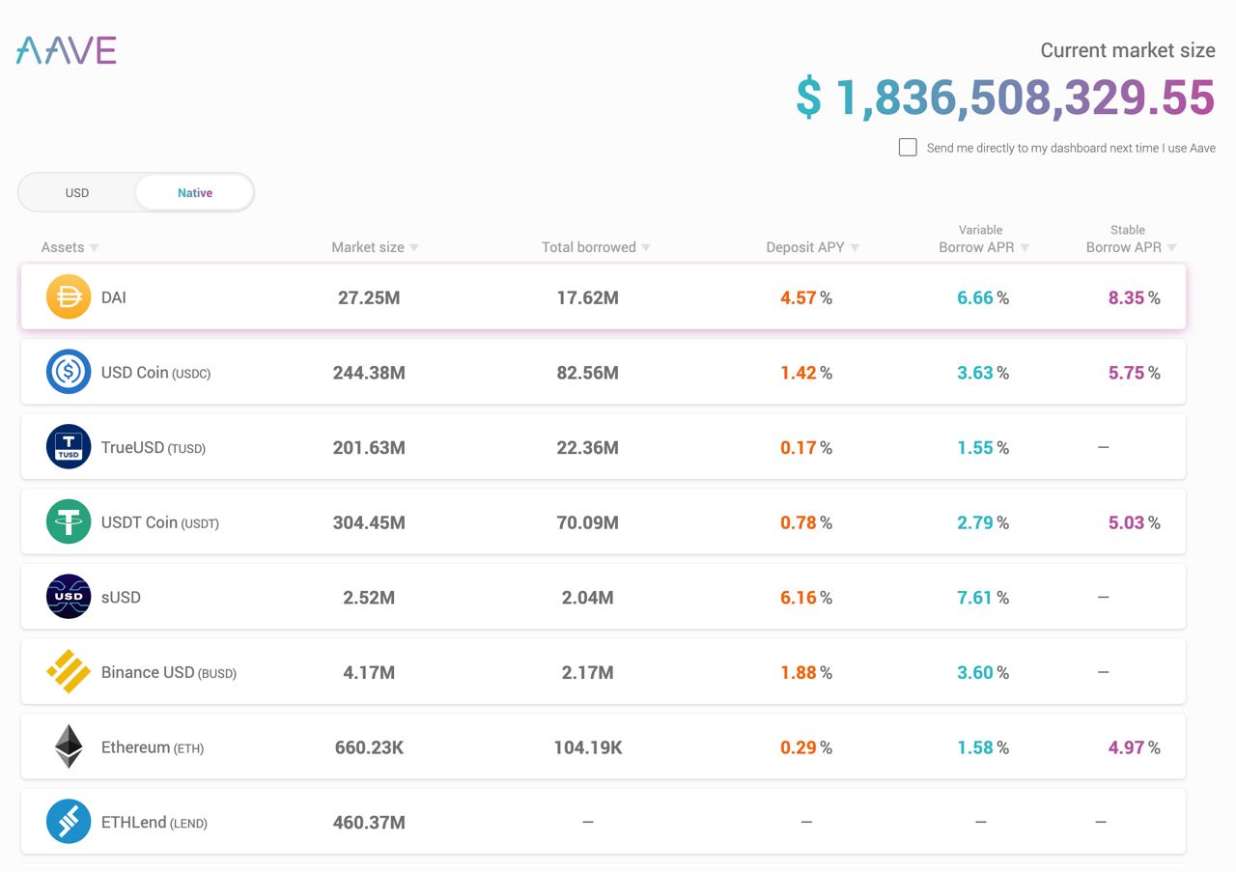Click the current market size amount

tap(1005, 98)
